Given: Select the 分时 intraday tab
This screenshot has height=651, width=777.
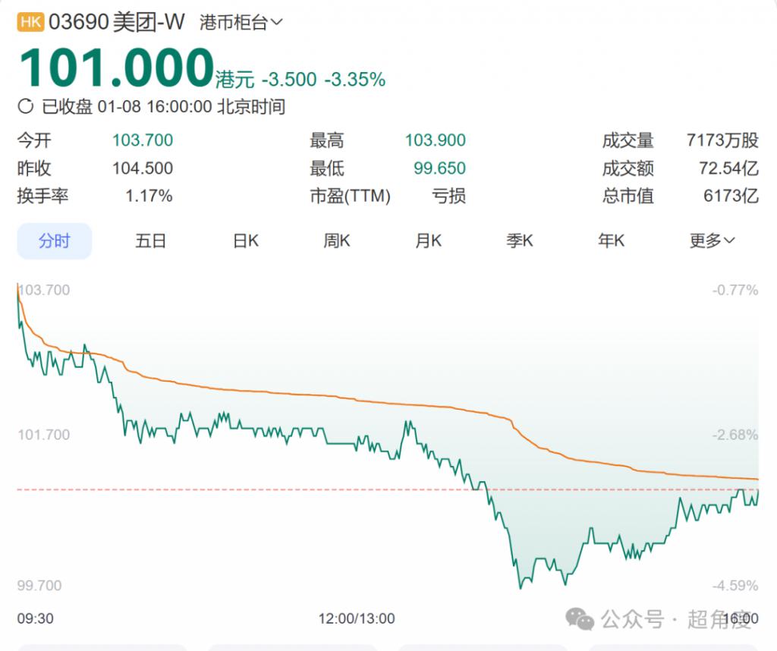Looking at the screenshot, I should point(55,241).
